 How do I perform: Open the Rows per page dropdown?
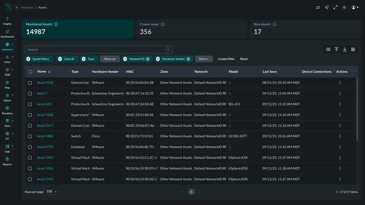[52, 192]
